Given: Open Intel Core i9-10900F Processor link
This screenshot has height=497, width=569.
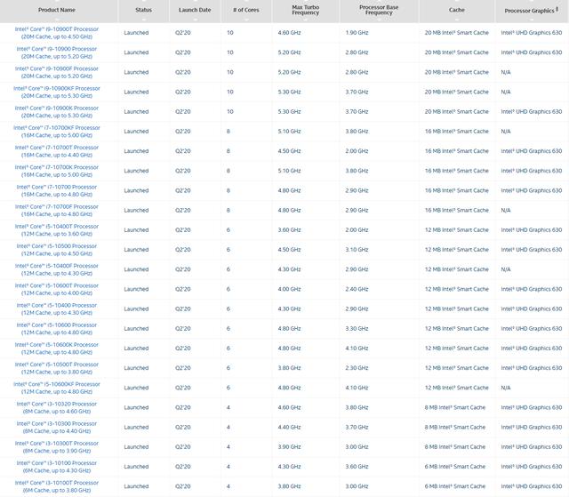Looking at the screenshot, I should click(x=57, y=72).
